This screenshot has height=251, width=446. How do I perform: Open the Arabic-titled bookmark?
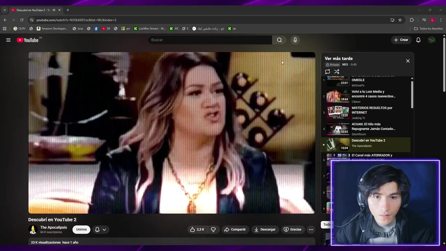[x=208, y=29]
